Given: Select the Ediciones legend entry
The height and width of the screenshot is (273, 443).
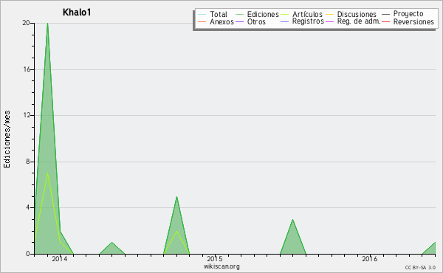Looking at the screenshot, I should [263, 14].
